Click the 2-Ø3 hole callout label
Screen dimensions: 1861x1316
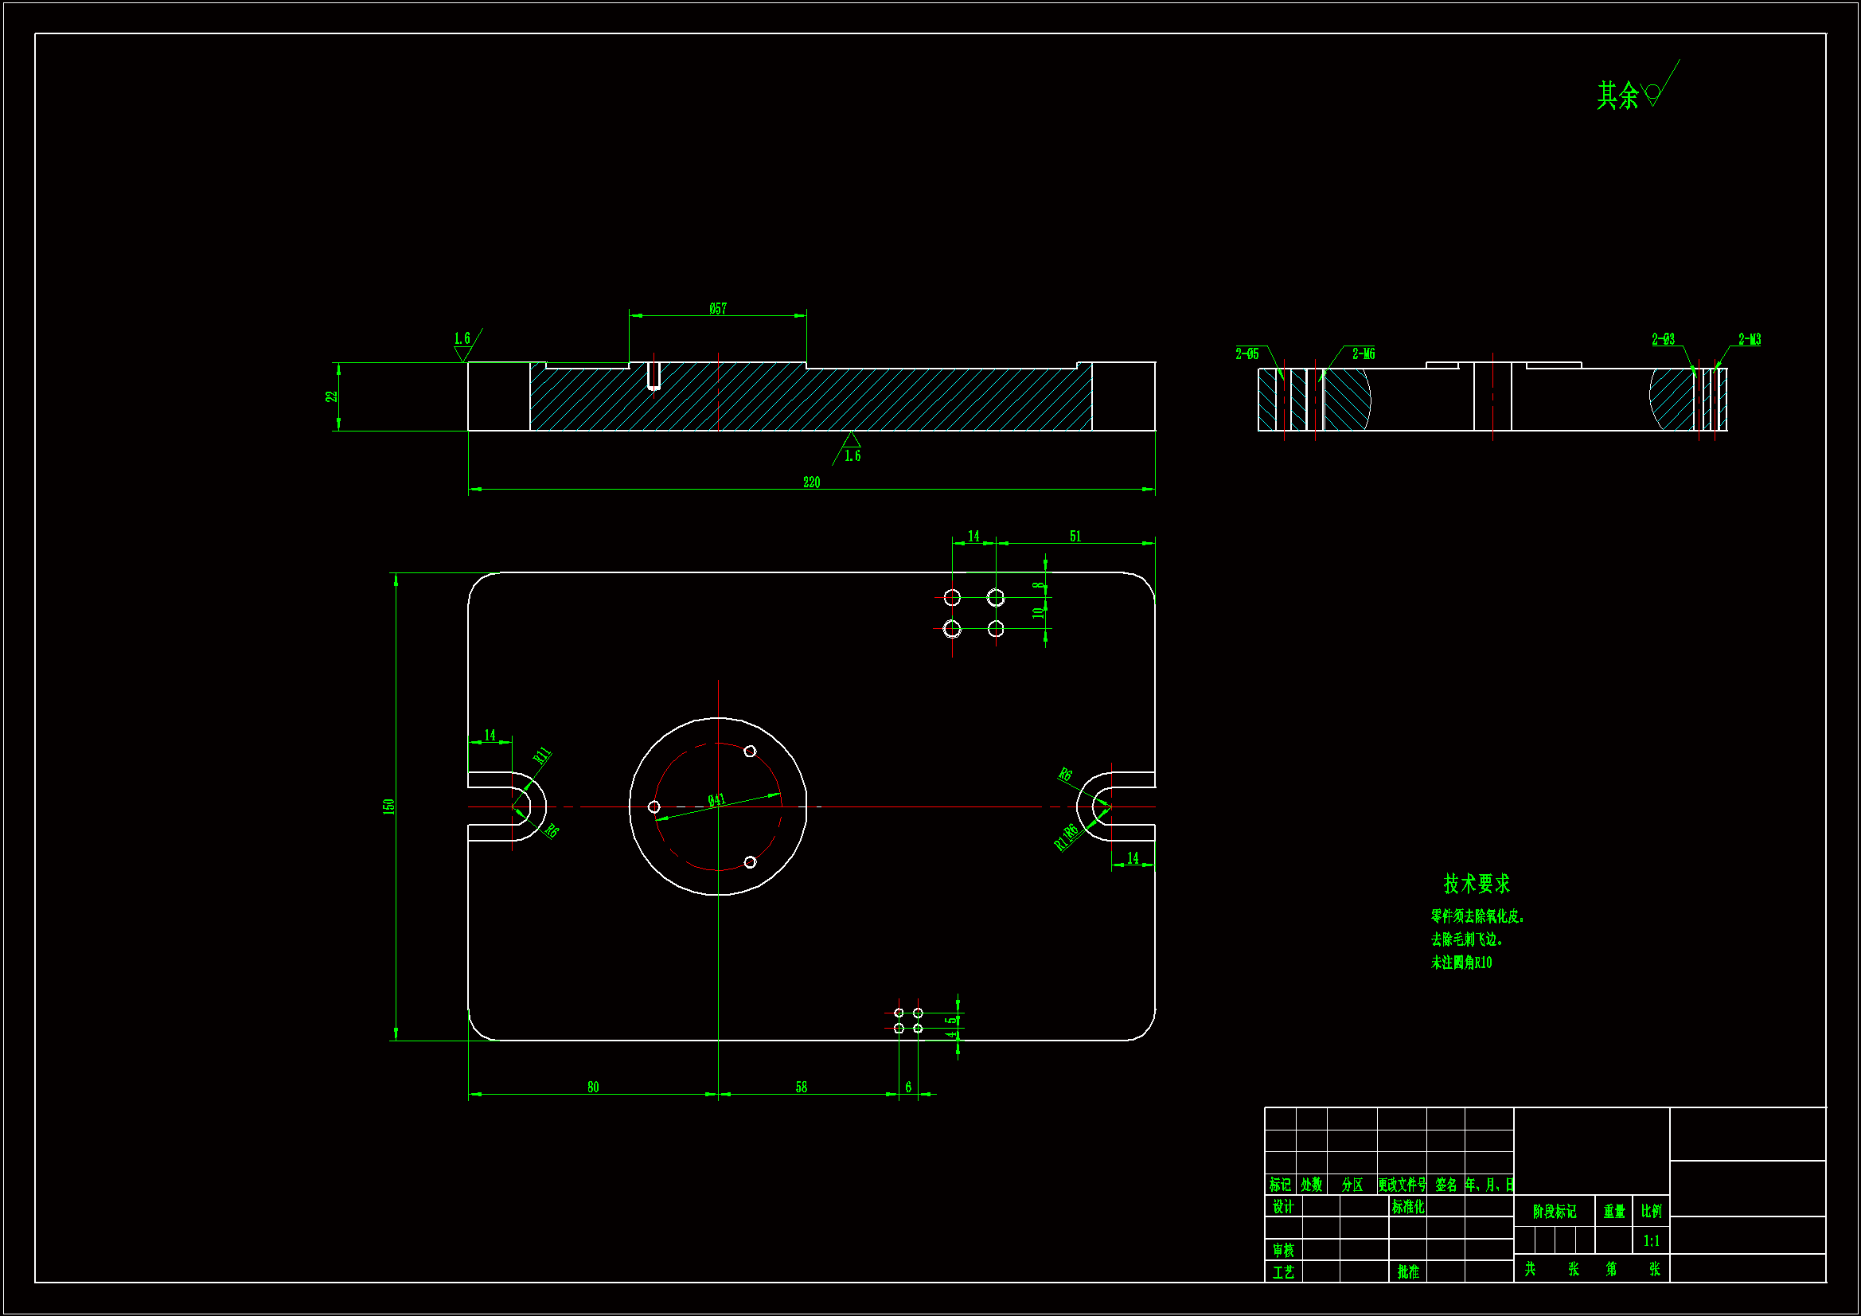click(x=1663, y=340)
